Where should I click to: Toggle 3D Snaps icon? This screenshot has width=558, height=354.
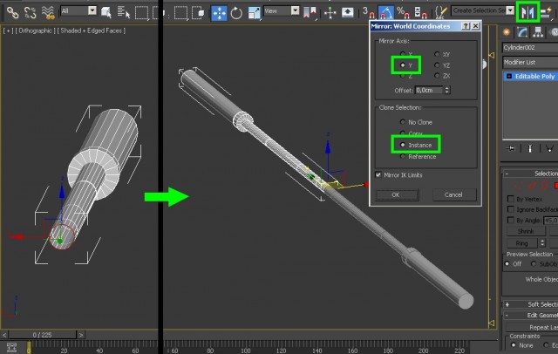point(368,13)
